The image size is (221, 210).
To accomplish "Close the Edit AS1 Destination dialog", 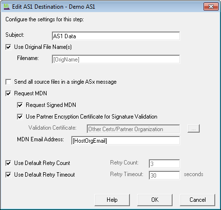I will 211,7.
